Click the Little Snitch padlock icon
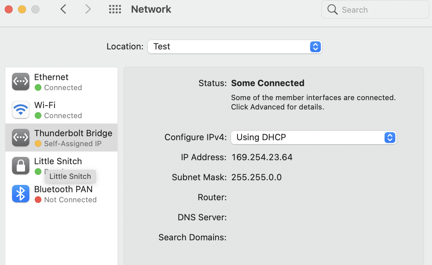The width and height of the screenshot is (432, 265). click(21, 166)
